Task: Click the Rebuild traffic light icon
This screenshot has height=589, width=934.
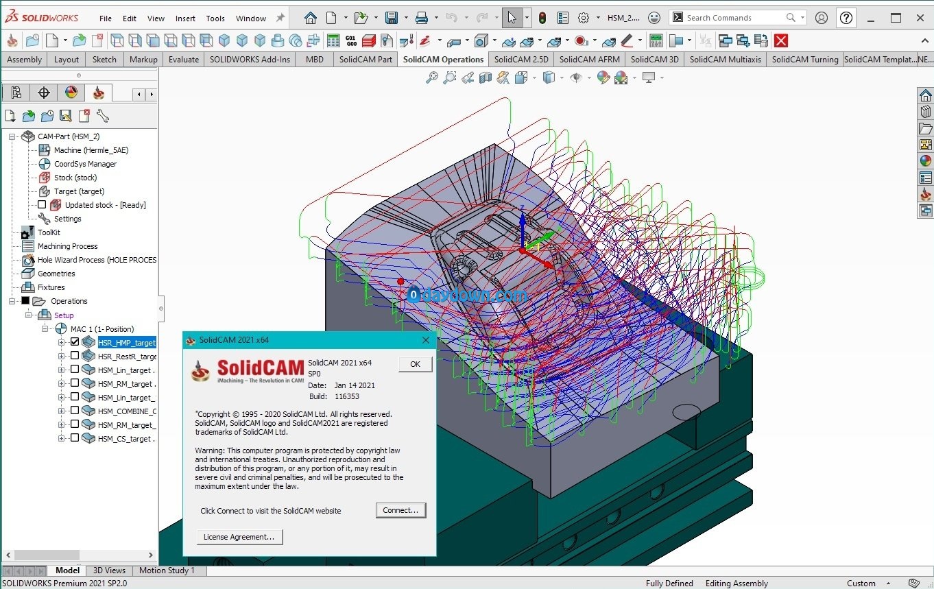Action: [x=542, y=18]
